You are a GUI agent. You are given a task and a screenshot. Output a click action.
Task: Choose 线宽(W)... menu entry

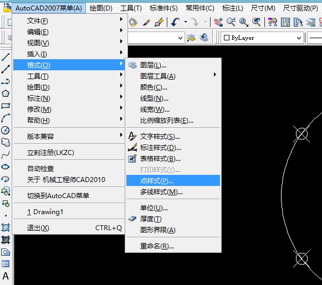tap(173, 109)
